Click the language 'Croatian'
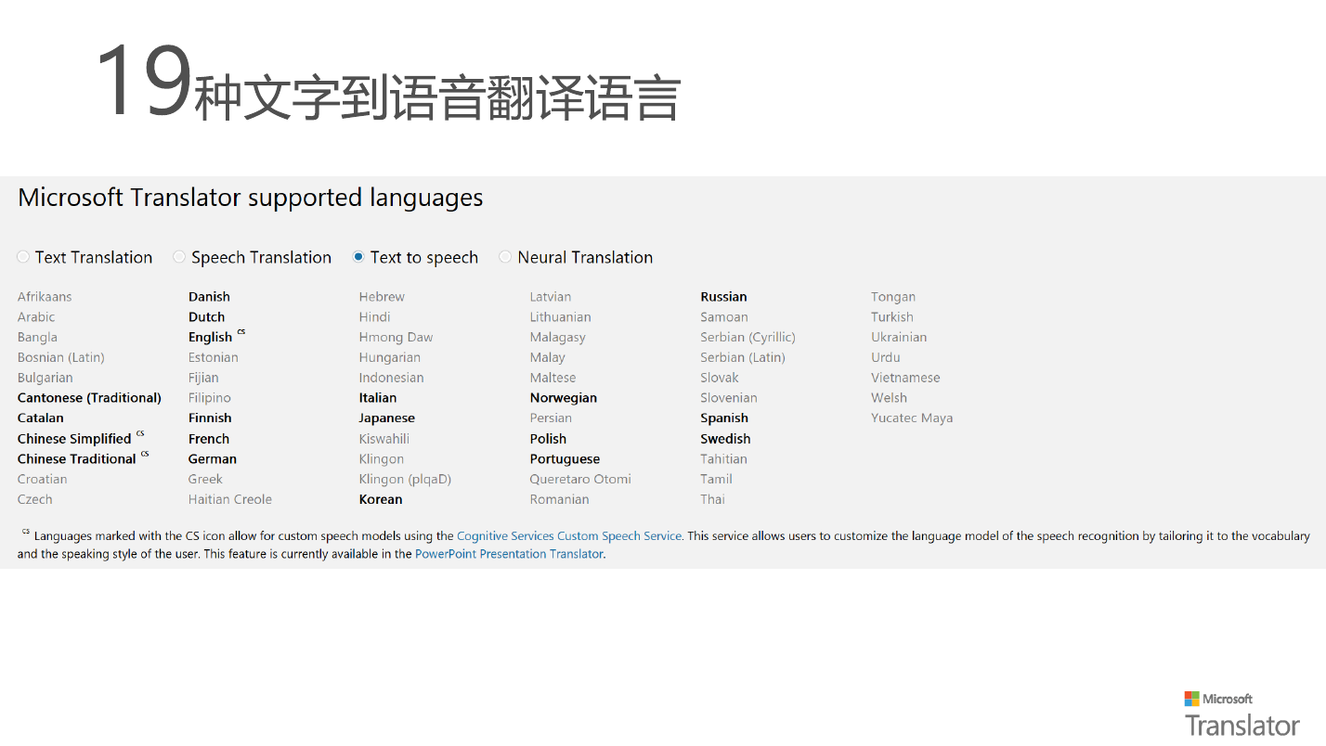This screenshot has height=746, width=1326. point(43,480)
